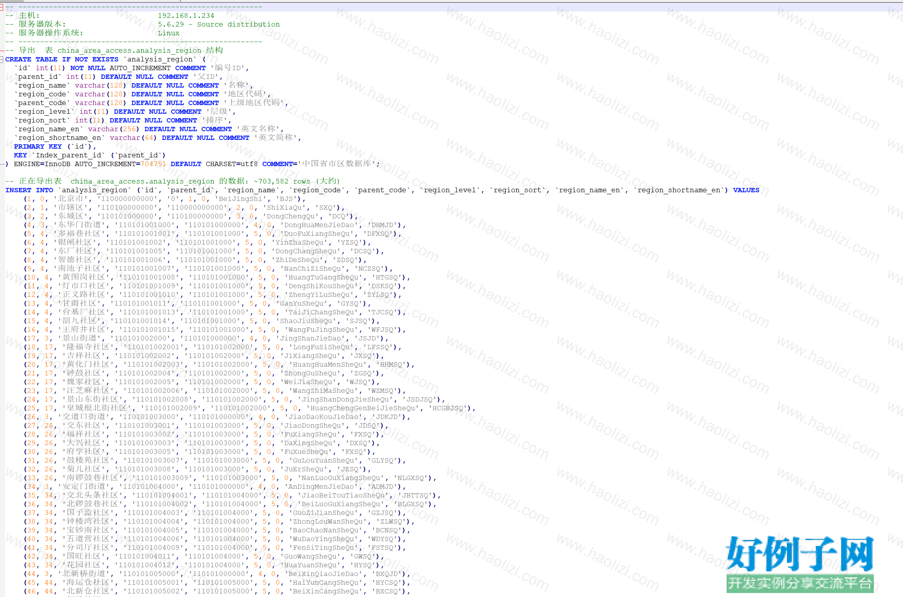Click the value 'DongChangSheQu'
Viewport: 903px width, 597px height.
[x=306, y=251]
